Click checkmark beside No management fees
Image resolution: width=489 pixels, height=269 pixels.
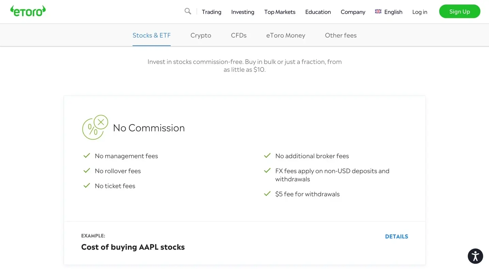click(87, 156)
